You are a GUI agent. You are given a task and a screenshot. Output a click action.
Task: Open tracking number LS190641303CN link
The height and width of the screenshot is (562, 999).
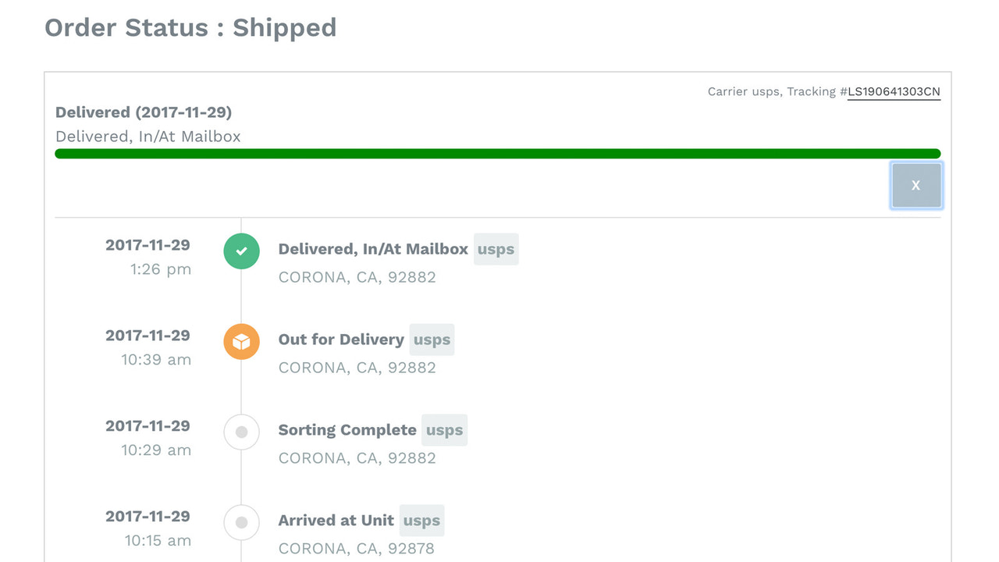[894, 91]
